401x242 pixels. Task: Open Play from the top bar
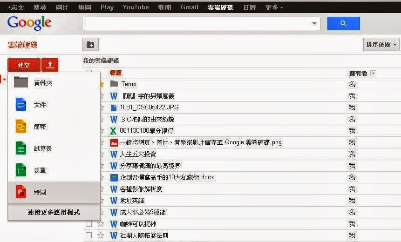[107, 7]
